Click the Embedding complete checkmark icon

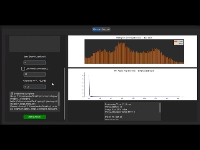[12, 94]
